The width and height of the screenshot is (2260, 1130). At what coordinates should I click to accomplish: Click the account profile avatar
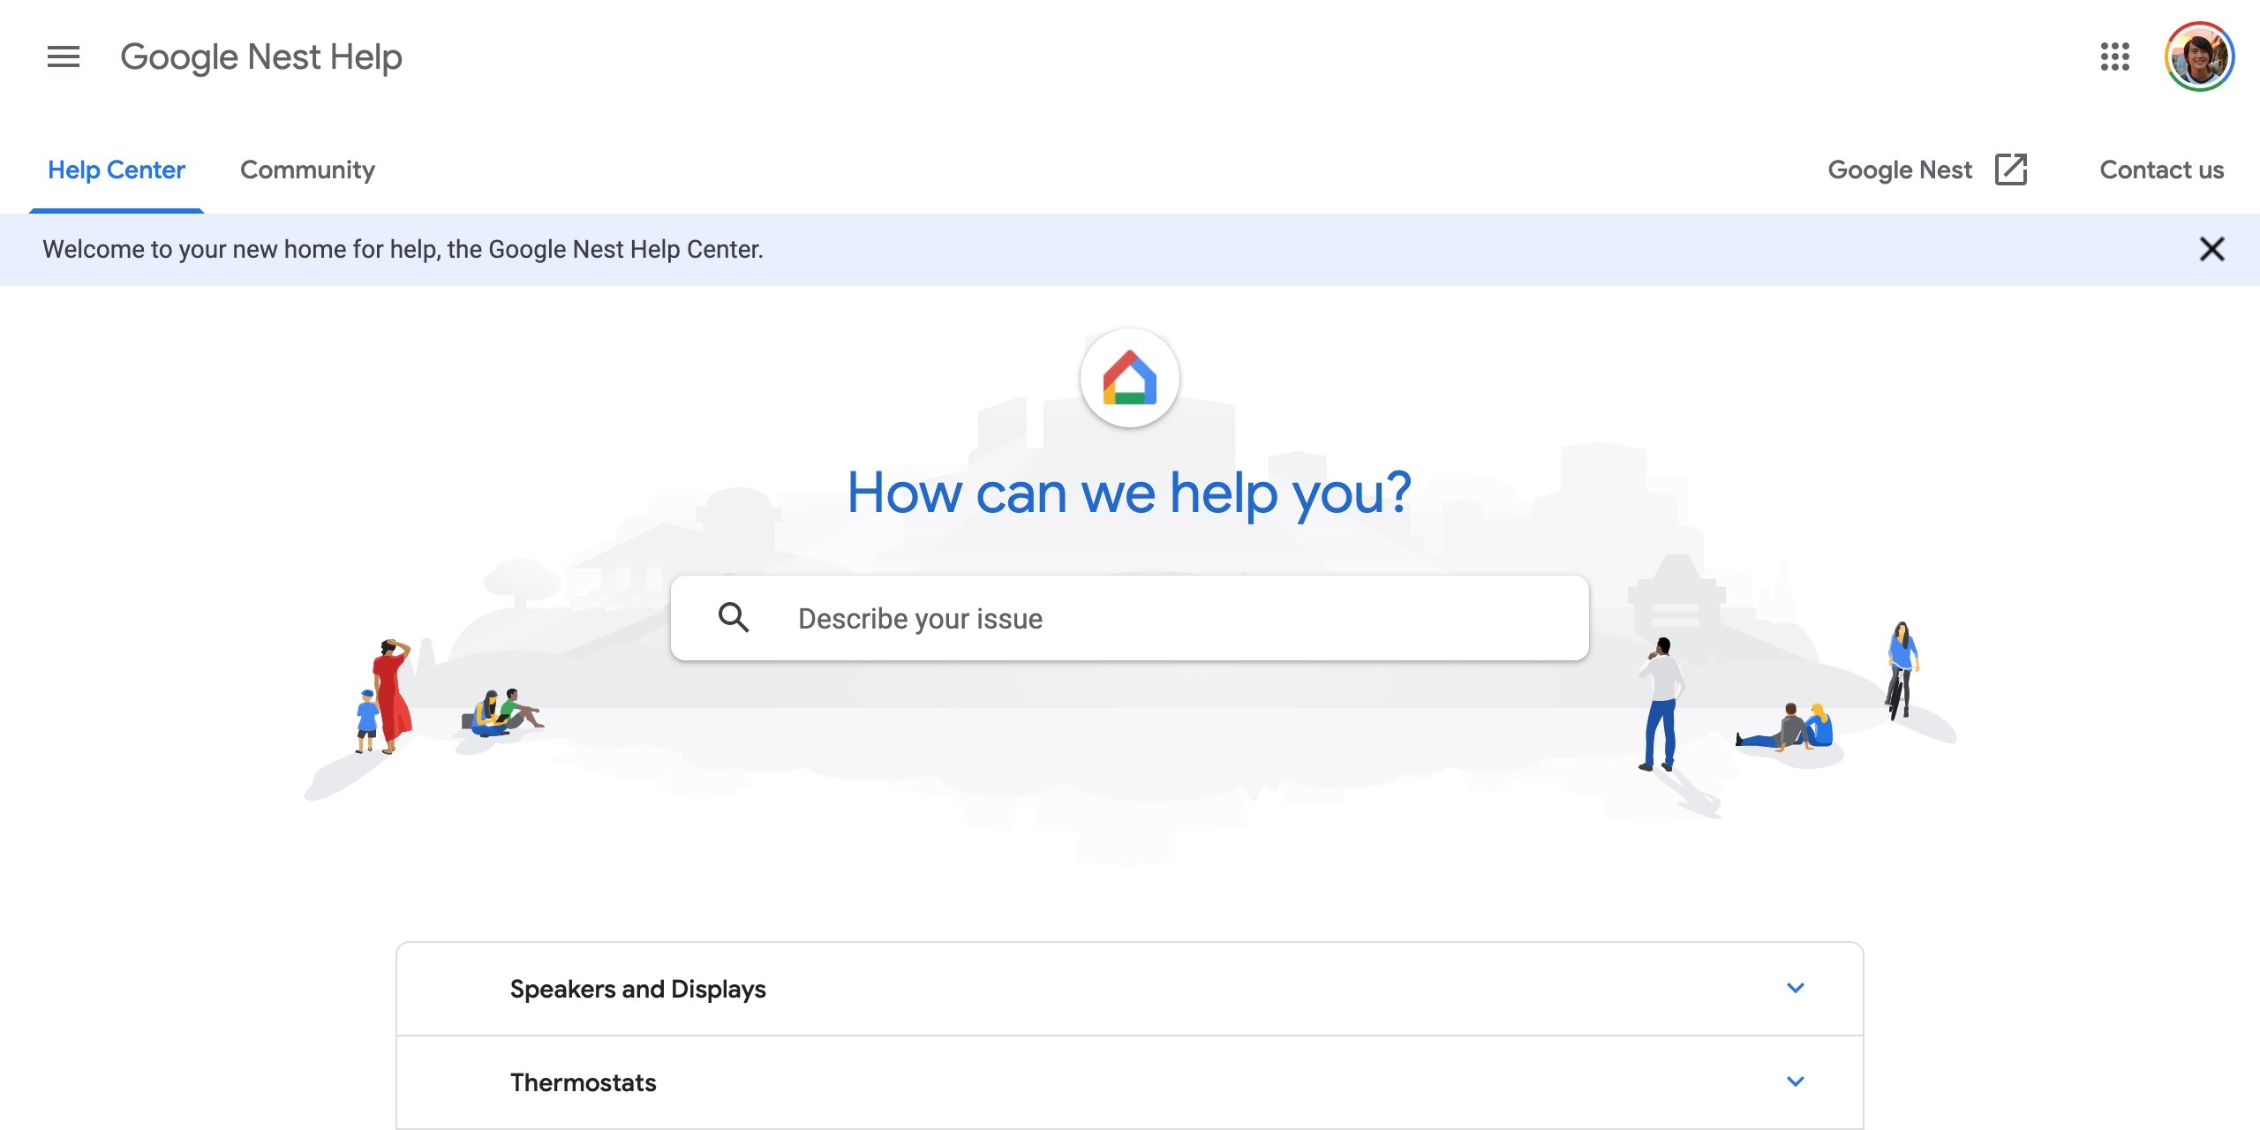[x=2198, y=57]
